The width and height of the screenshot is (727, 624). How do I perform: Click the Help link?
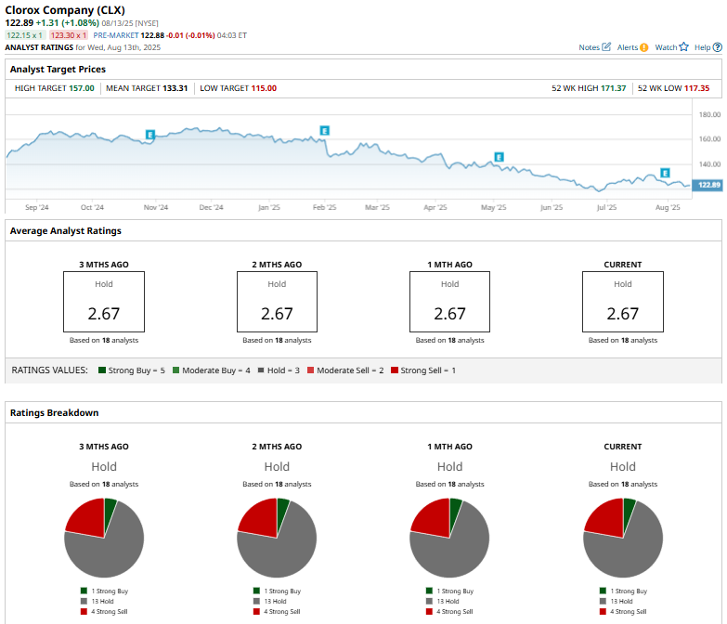[x=703, y=47]
